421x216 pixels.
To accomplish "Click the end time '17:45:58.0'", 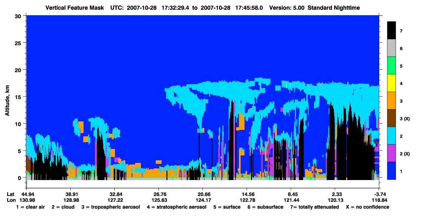I will pyautogui.click(x=249, y=8).
